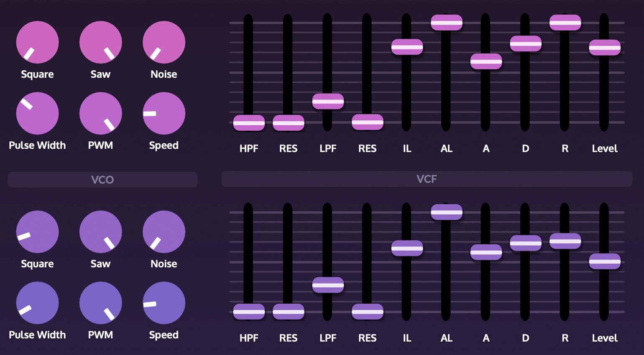Click the IL fader in the lower bank

[x=407, y=248]
